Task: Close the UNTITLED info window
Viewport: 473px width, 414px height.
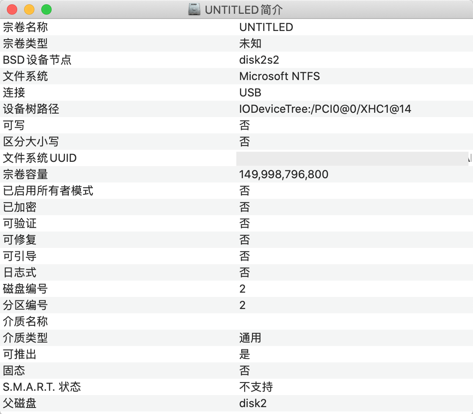Action: pos(12,9)
